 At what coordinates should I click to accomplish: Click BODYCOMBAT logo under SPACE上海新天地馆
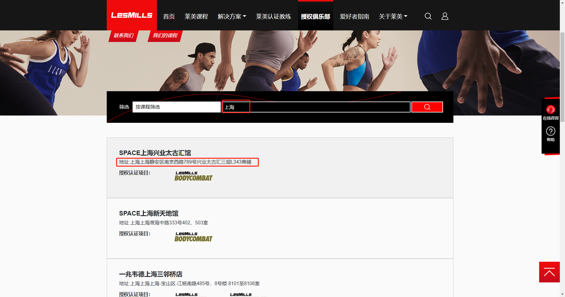193,237
